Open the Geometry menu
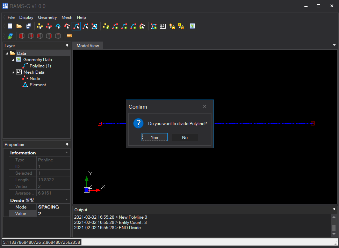Viewport: 339px width, 248px height. tap(47, 17)
